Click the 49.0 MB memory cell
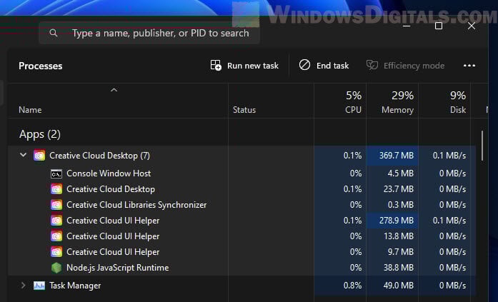 392,286
